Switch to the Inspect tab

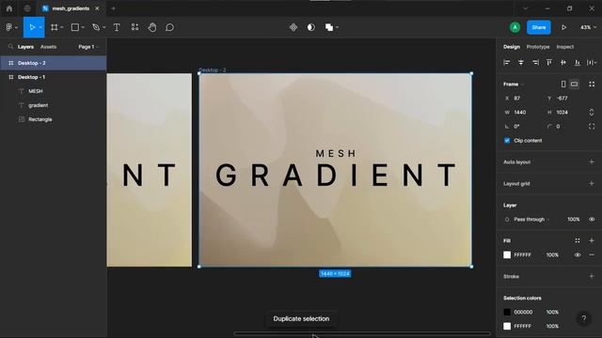pos(565,47)
